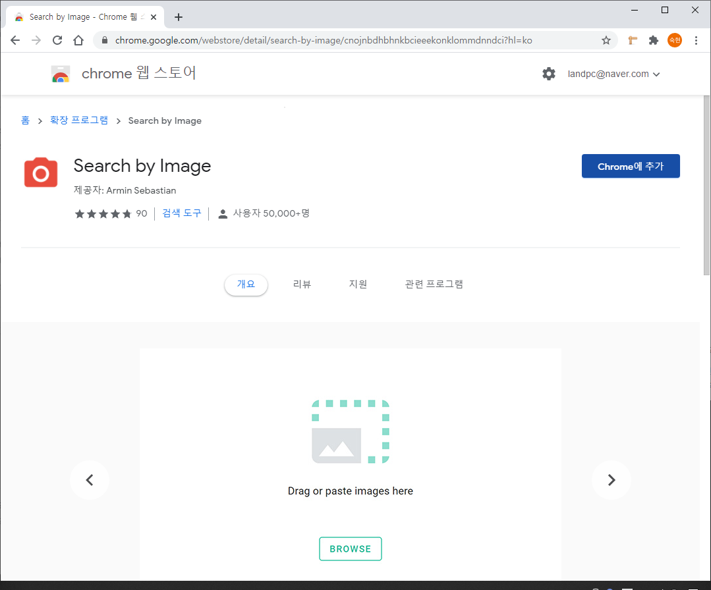Close the Search by Image tab
This screenshot has width=711, height=590.
(x=154, y=17)
